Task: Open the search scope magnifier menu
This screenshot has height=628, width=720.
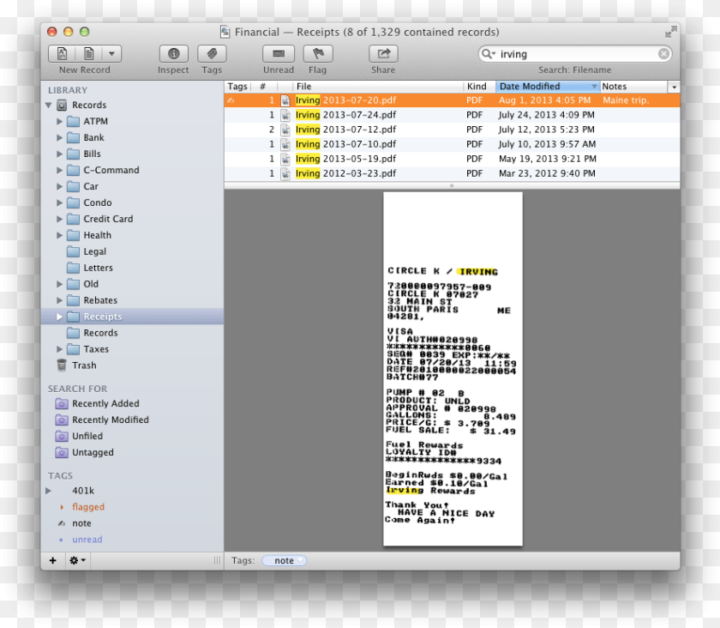Action: click(x=488, y=54)
